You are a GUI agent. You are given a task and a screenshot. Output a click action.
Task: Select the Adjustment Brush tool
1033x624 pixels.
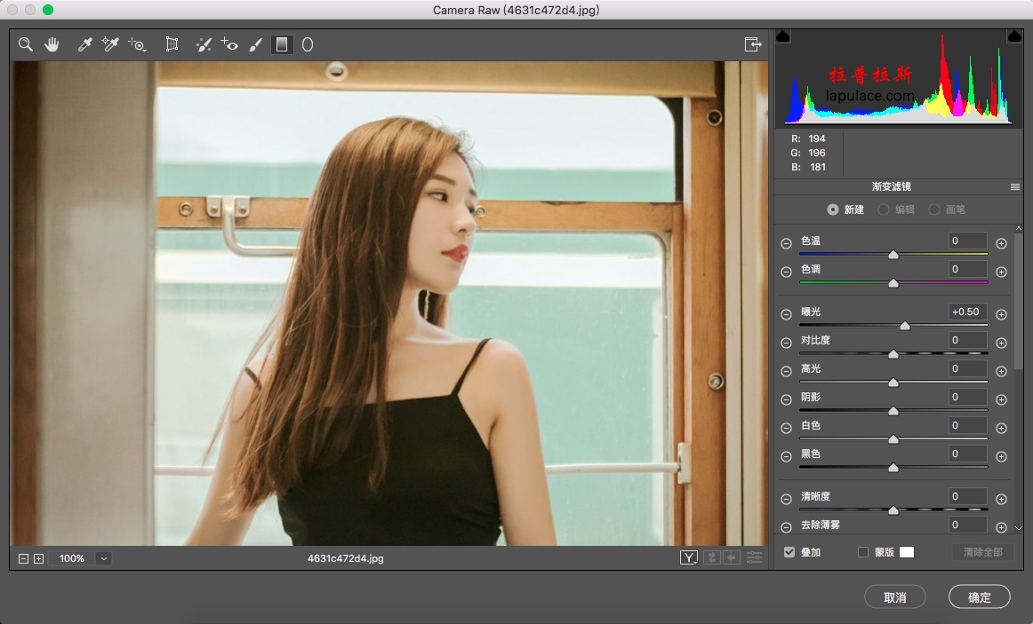pyautogui.click(x=256, y=44)
